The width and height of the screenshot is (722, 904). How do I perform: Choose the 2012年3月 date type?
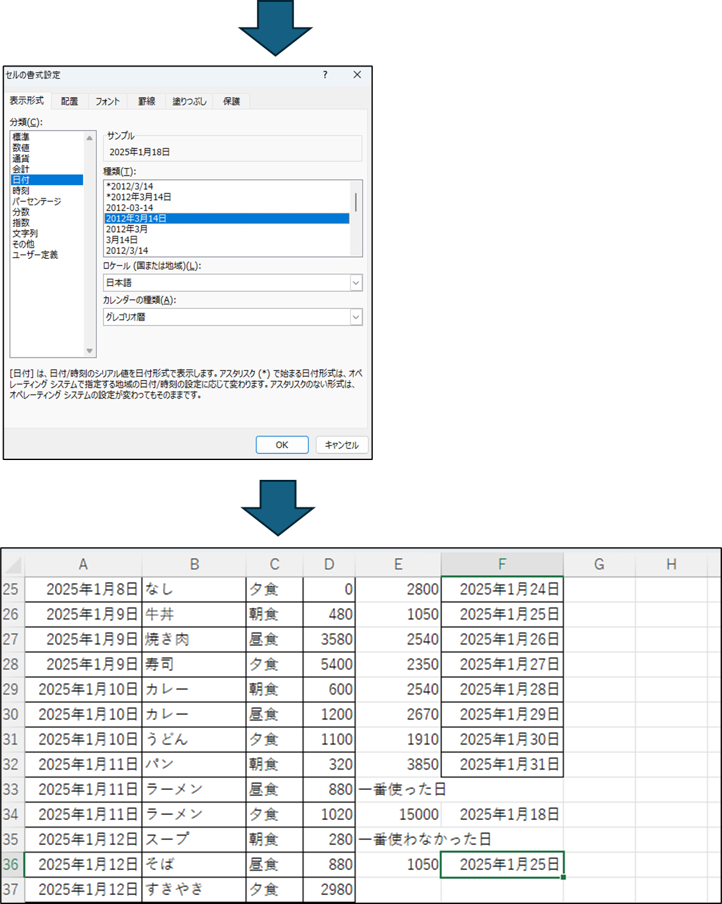click(127, 229)
